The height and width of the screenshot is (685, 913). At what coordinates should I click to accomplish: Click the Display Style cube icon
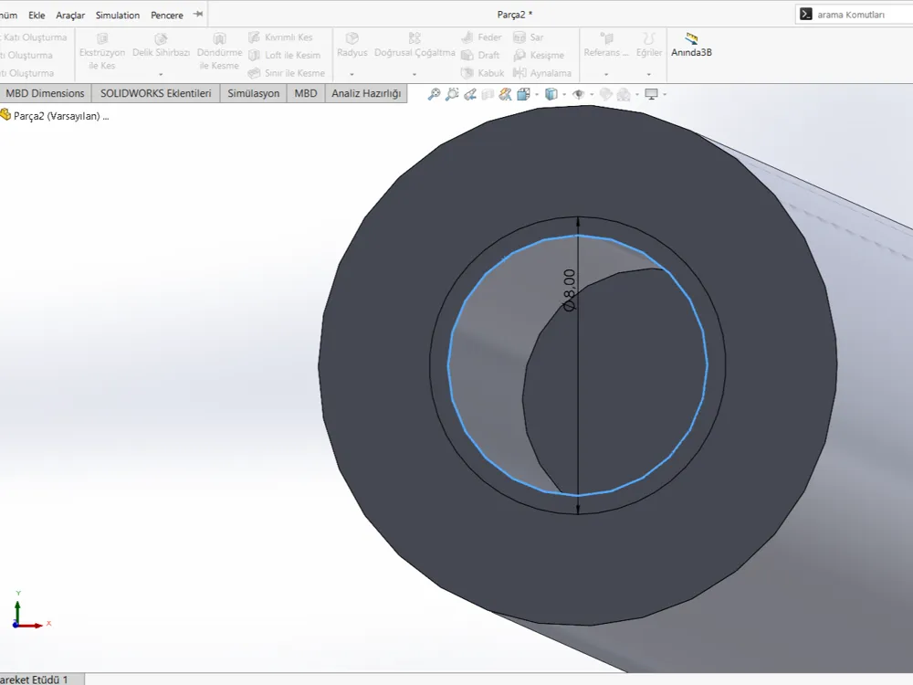tap(551, 94)
